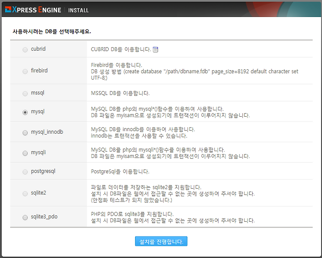Click the 'PHP의 PDO로 sqlite3를 지원합니다.' text
This screenshot has height=258, width=322.
(132, 214)
